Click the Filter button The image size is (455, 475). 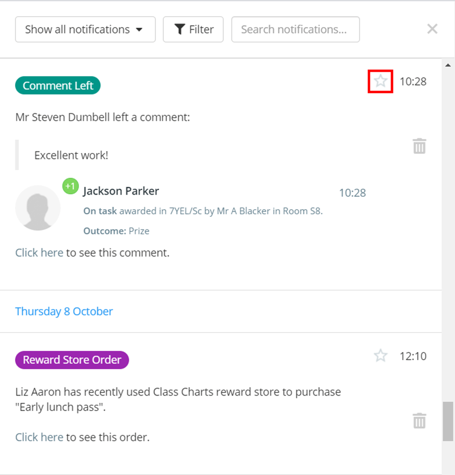click(x=193, y=29)
